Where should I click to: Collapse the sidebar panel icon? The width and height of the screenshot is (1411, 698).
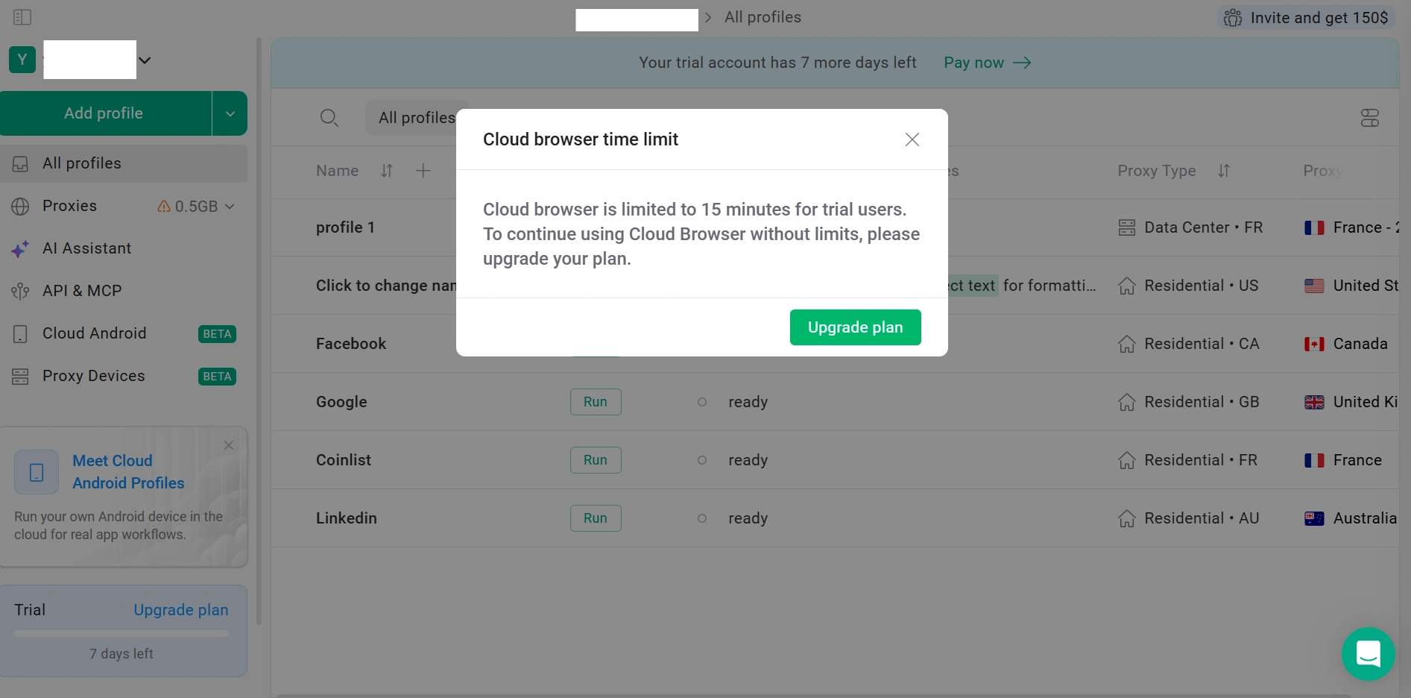point(22,17)
